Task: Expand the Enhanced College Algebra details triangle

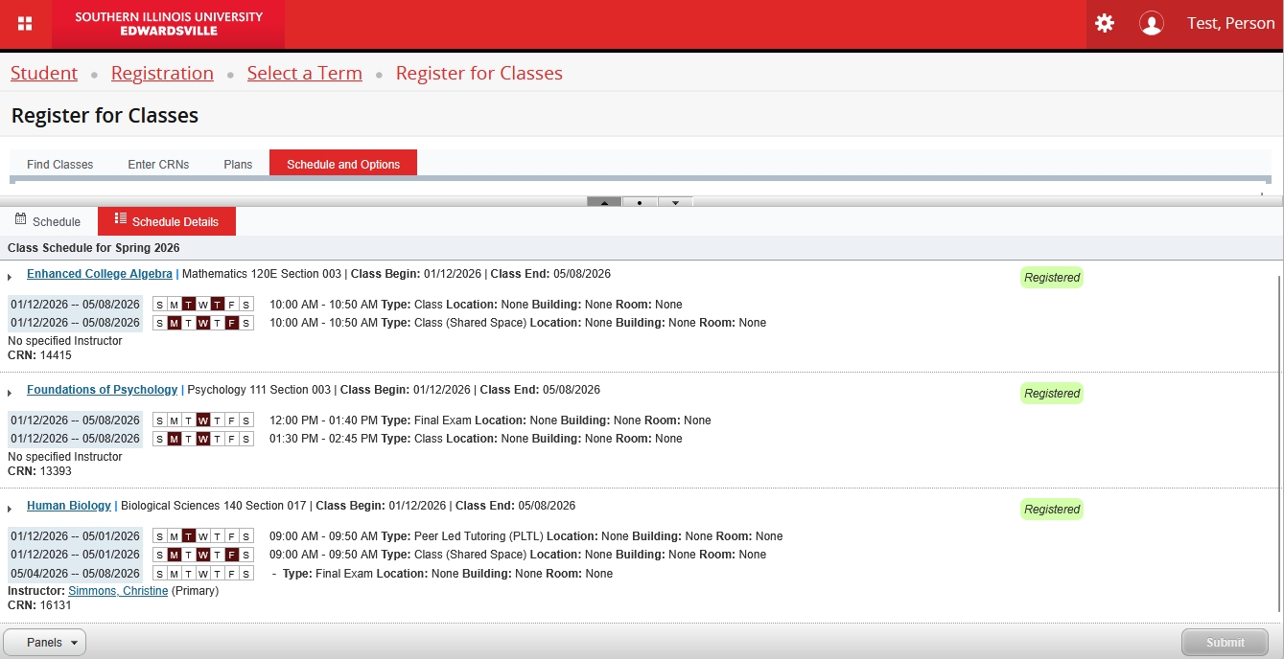Action: pos(11,277)
